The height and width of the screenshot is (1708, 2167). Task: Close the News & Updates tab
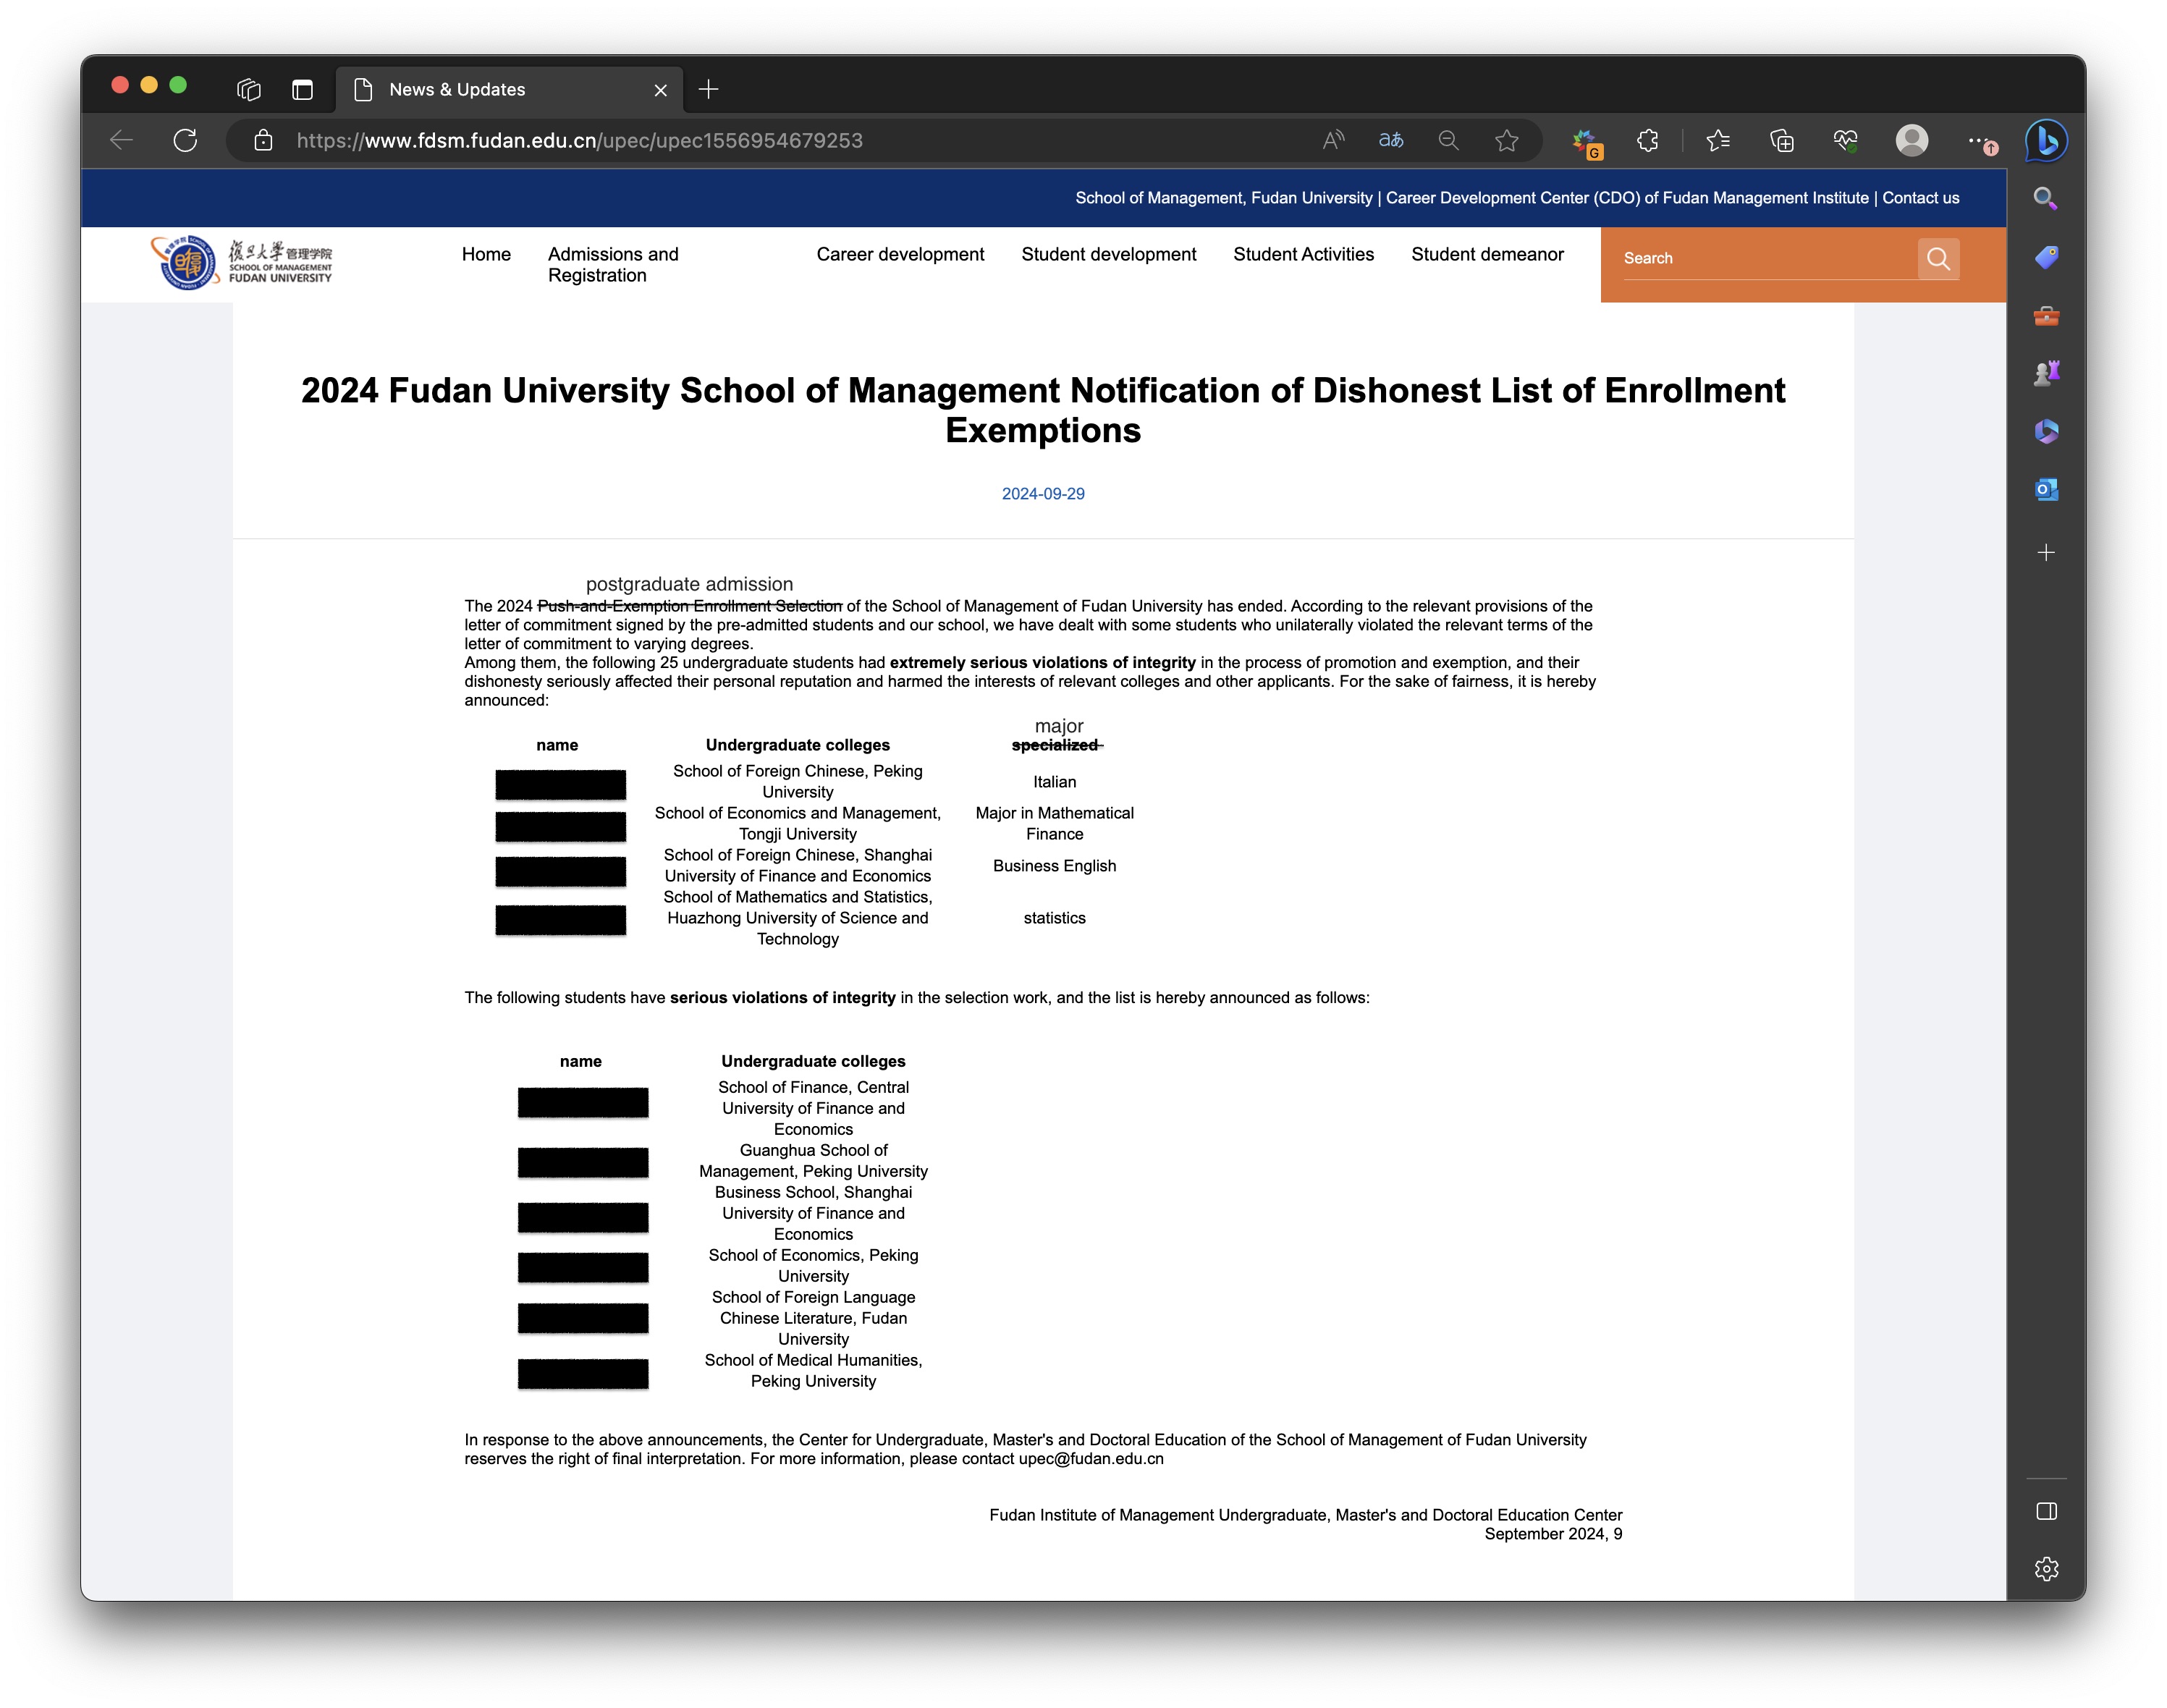pos(660,90)
